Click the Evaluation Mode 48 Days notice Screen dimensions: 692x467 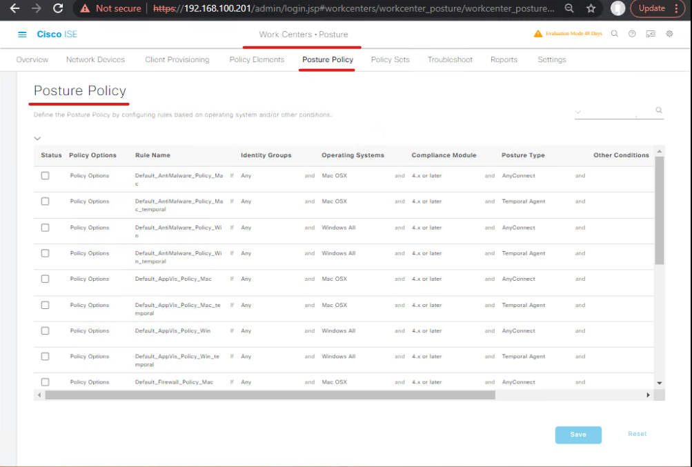coord(574,34)
